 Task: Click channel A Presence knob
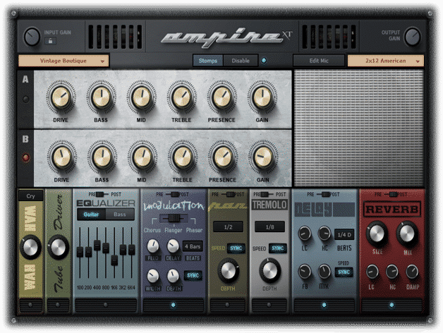coord(221,97)
